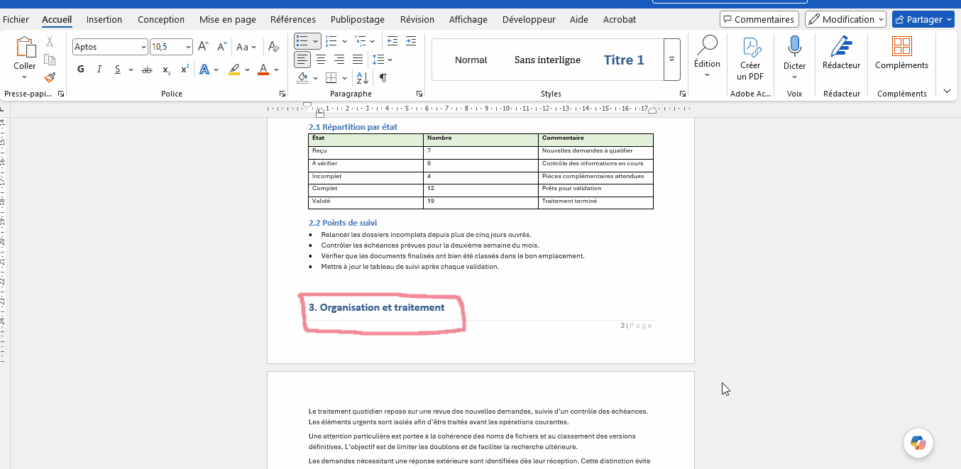Cut selection with the scissors icon

pos(50,43)
